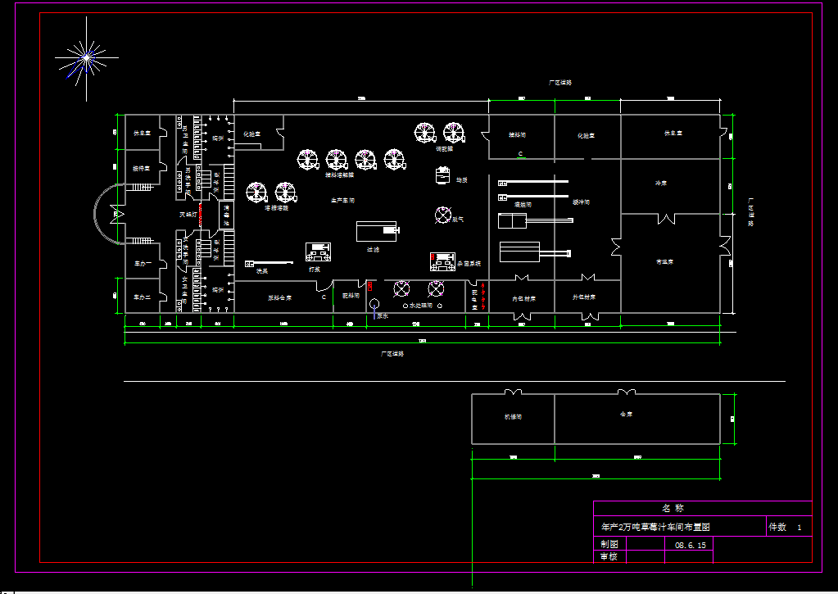Select the filling line machine symbol below 灌装间
838x594 pixels.
(x=535, y=220)
